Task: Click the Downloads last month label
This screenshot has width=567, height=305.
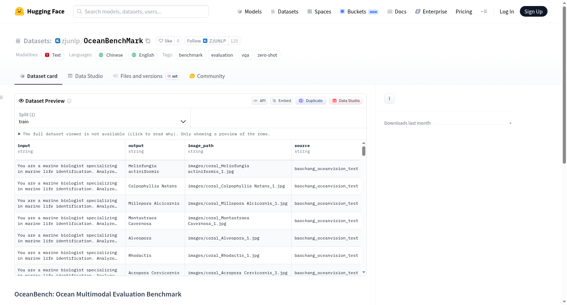Action: point(408,123)
